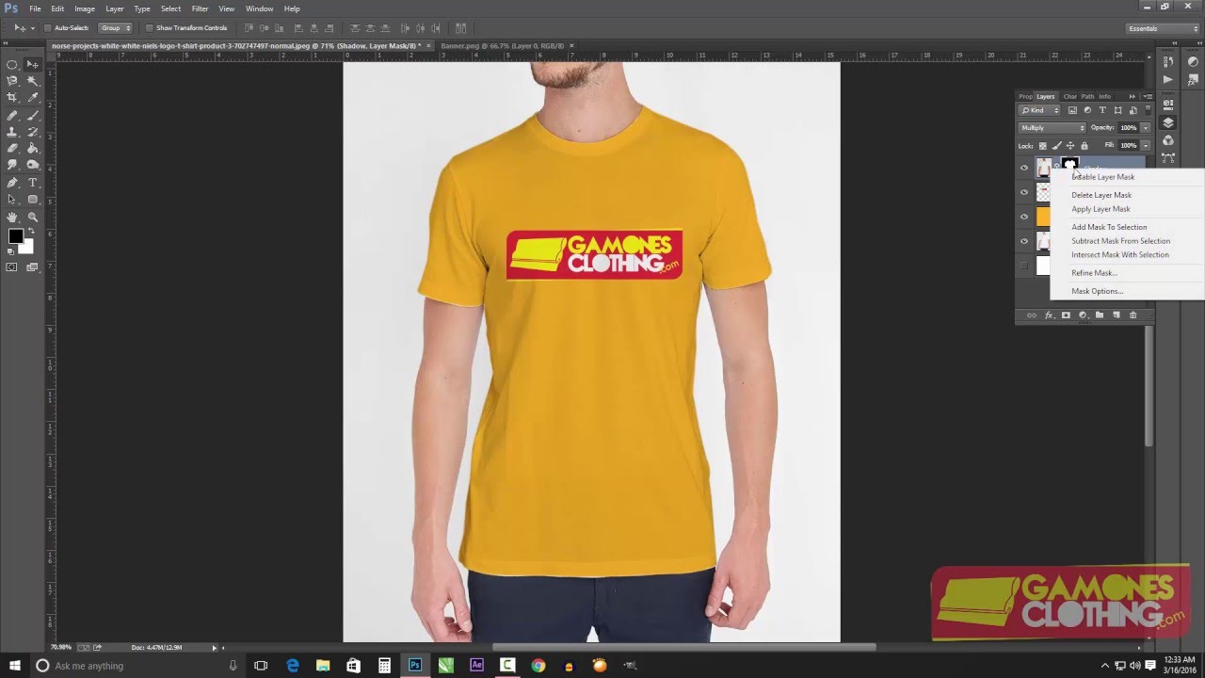The height and width of the screenshot is (678, 1205).
Task: Open the status bar info arrow
Action: pyautogui.click(x=215, y=648)
